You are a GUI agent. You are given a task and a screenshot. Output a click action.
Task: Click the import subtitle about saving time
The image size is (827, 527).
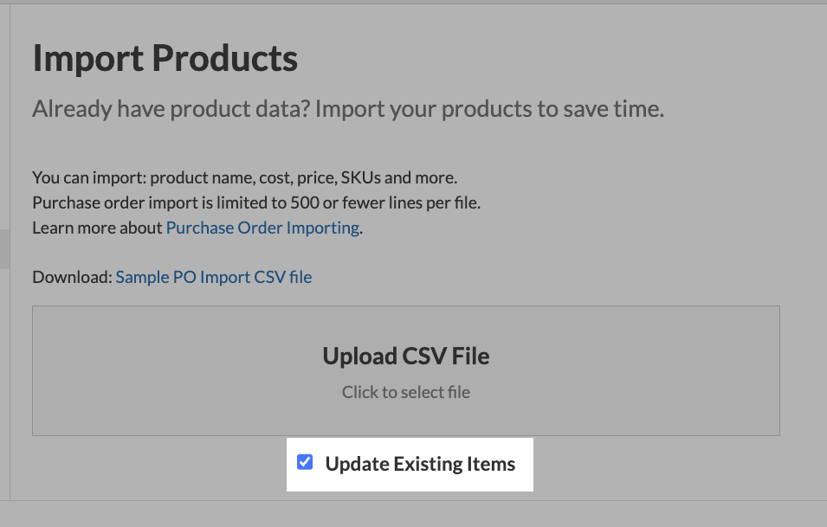(x=347, y=108)
